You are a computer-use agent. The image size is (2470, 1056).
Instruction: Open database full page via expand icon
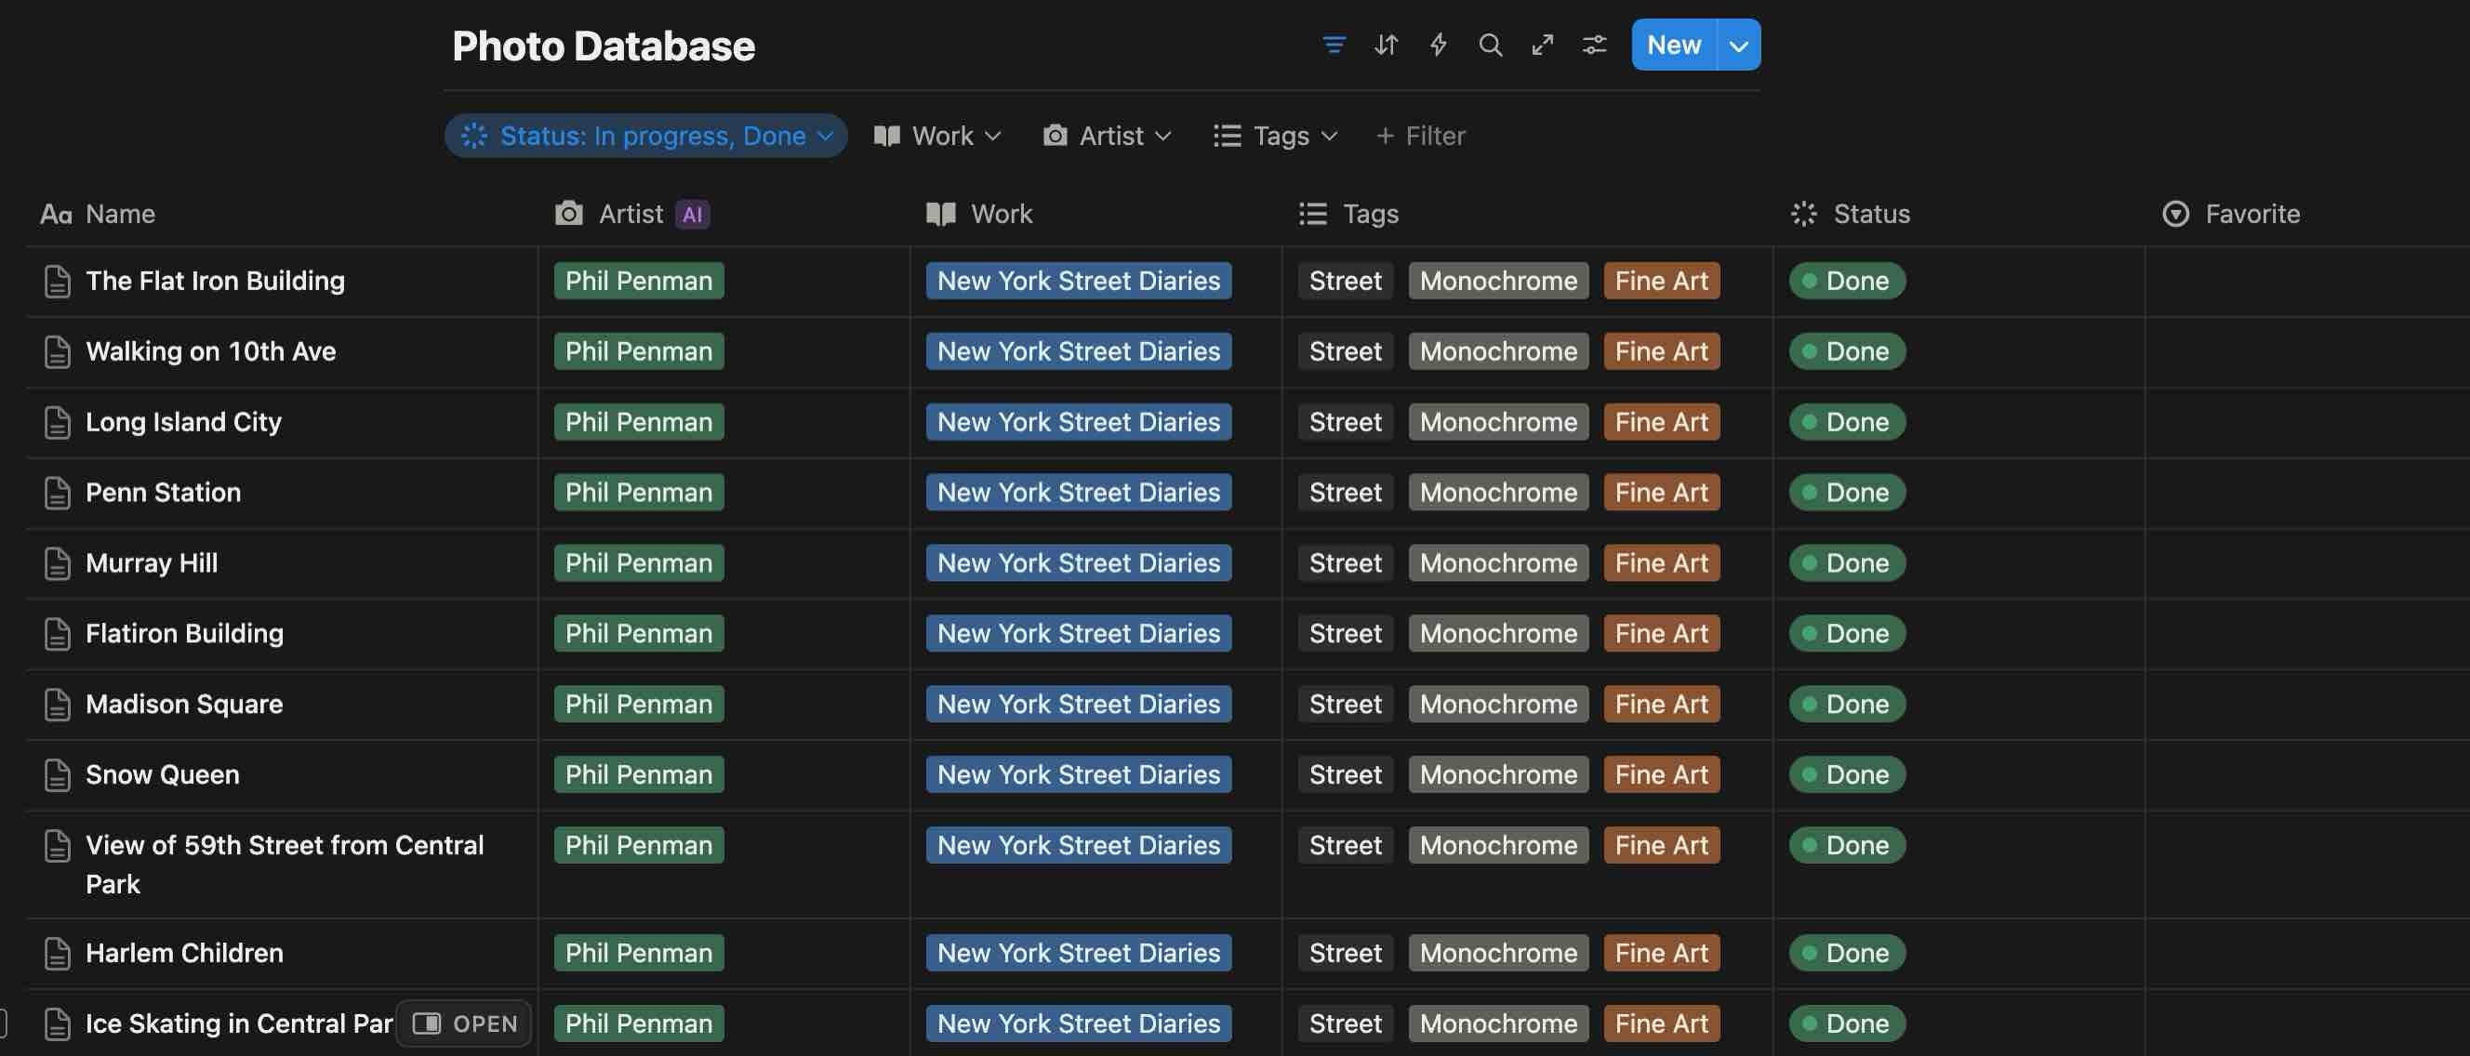[1542, 45]
